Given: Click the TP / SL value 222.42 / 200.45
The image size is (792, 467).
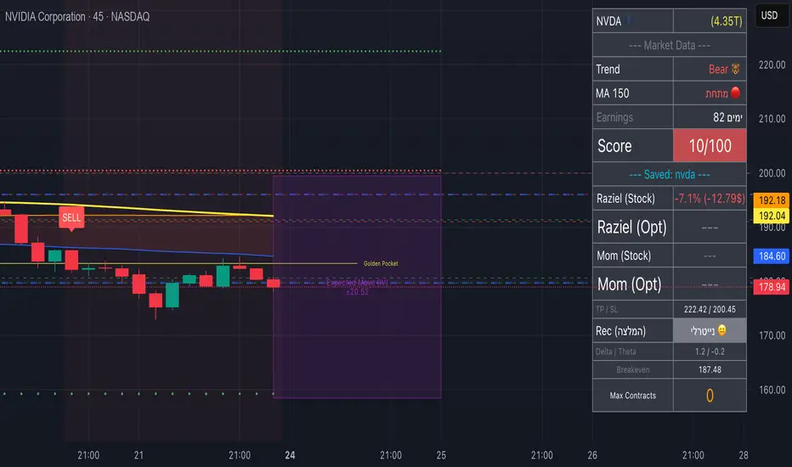Looking at the screenshot, I should (x=710, y=309).
